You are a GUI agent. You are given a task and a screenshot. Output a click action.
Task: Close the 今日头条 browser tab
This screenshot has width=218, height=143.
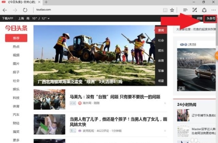[x=39, y=2]
